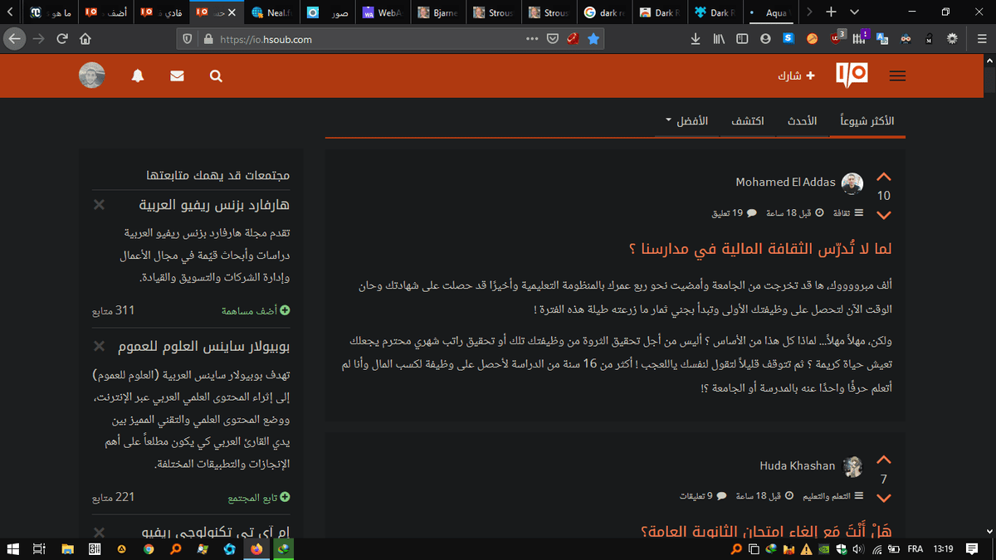Viewport: 996px width, 560px height.
Task: Open بوبيولار ساينس العلوم للعموم community title
Action: coord(203,345)
